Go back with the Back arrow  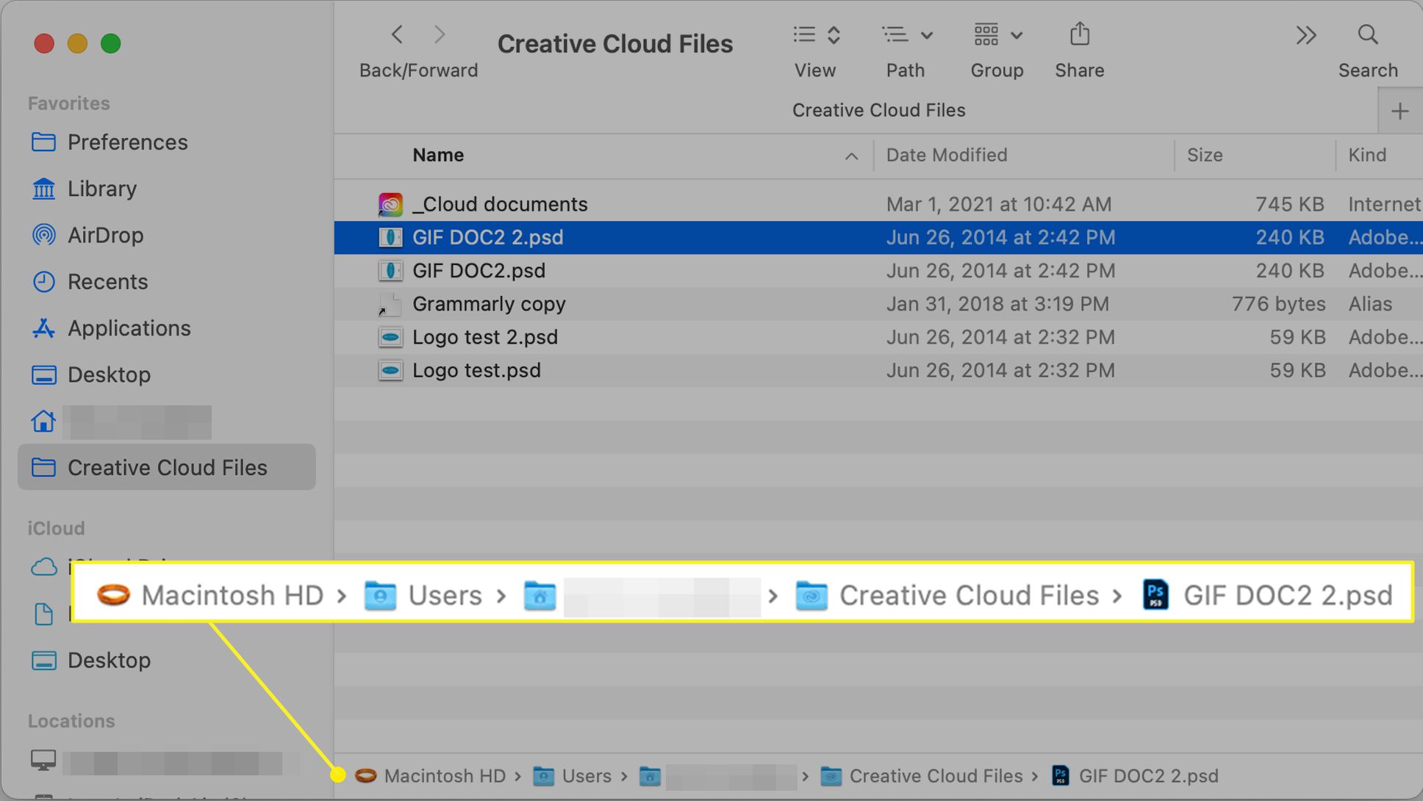(x=397, y=35)
